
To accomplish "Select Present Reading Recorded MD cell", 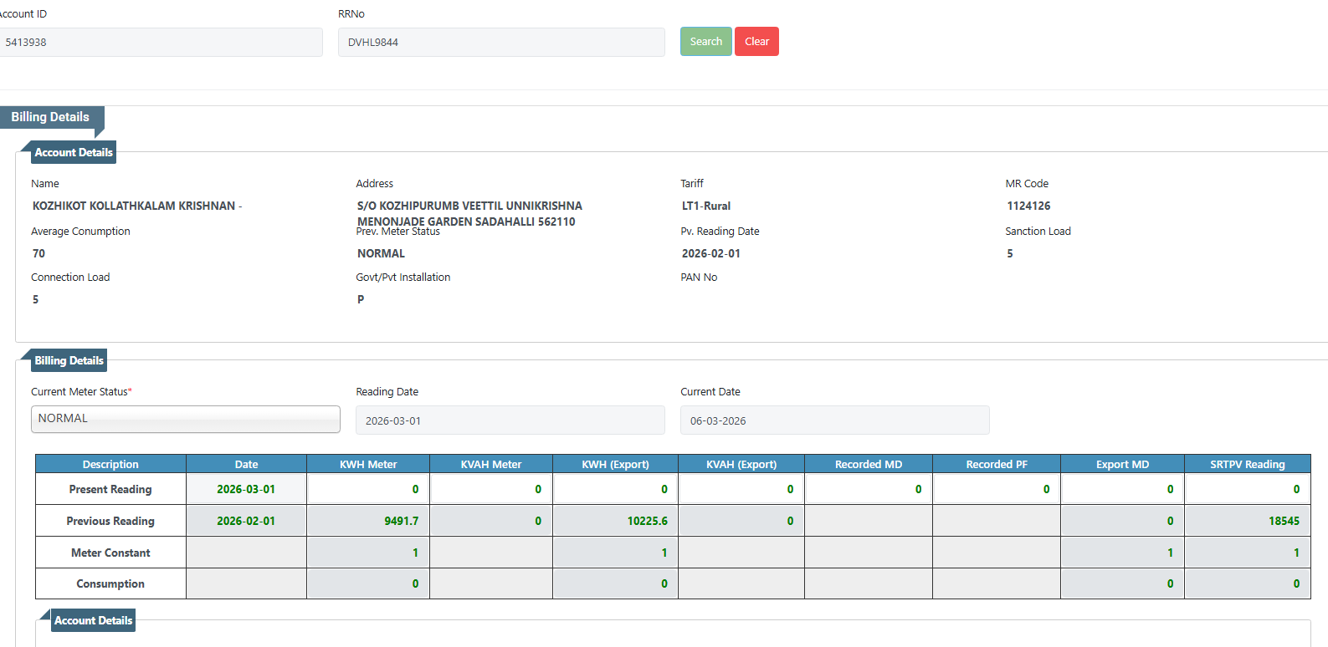I will pos(869,489).
